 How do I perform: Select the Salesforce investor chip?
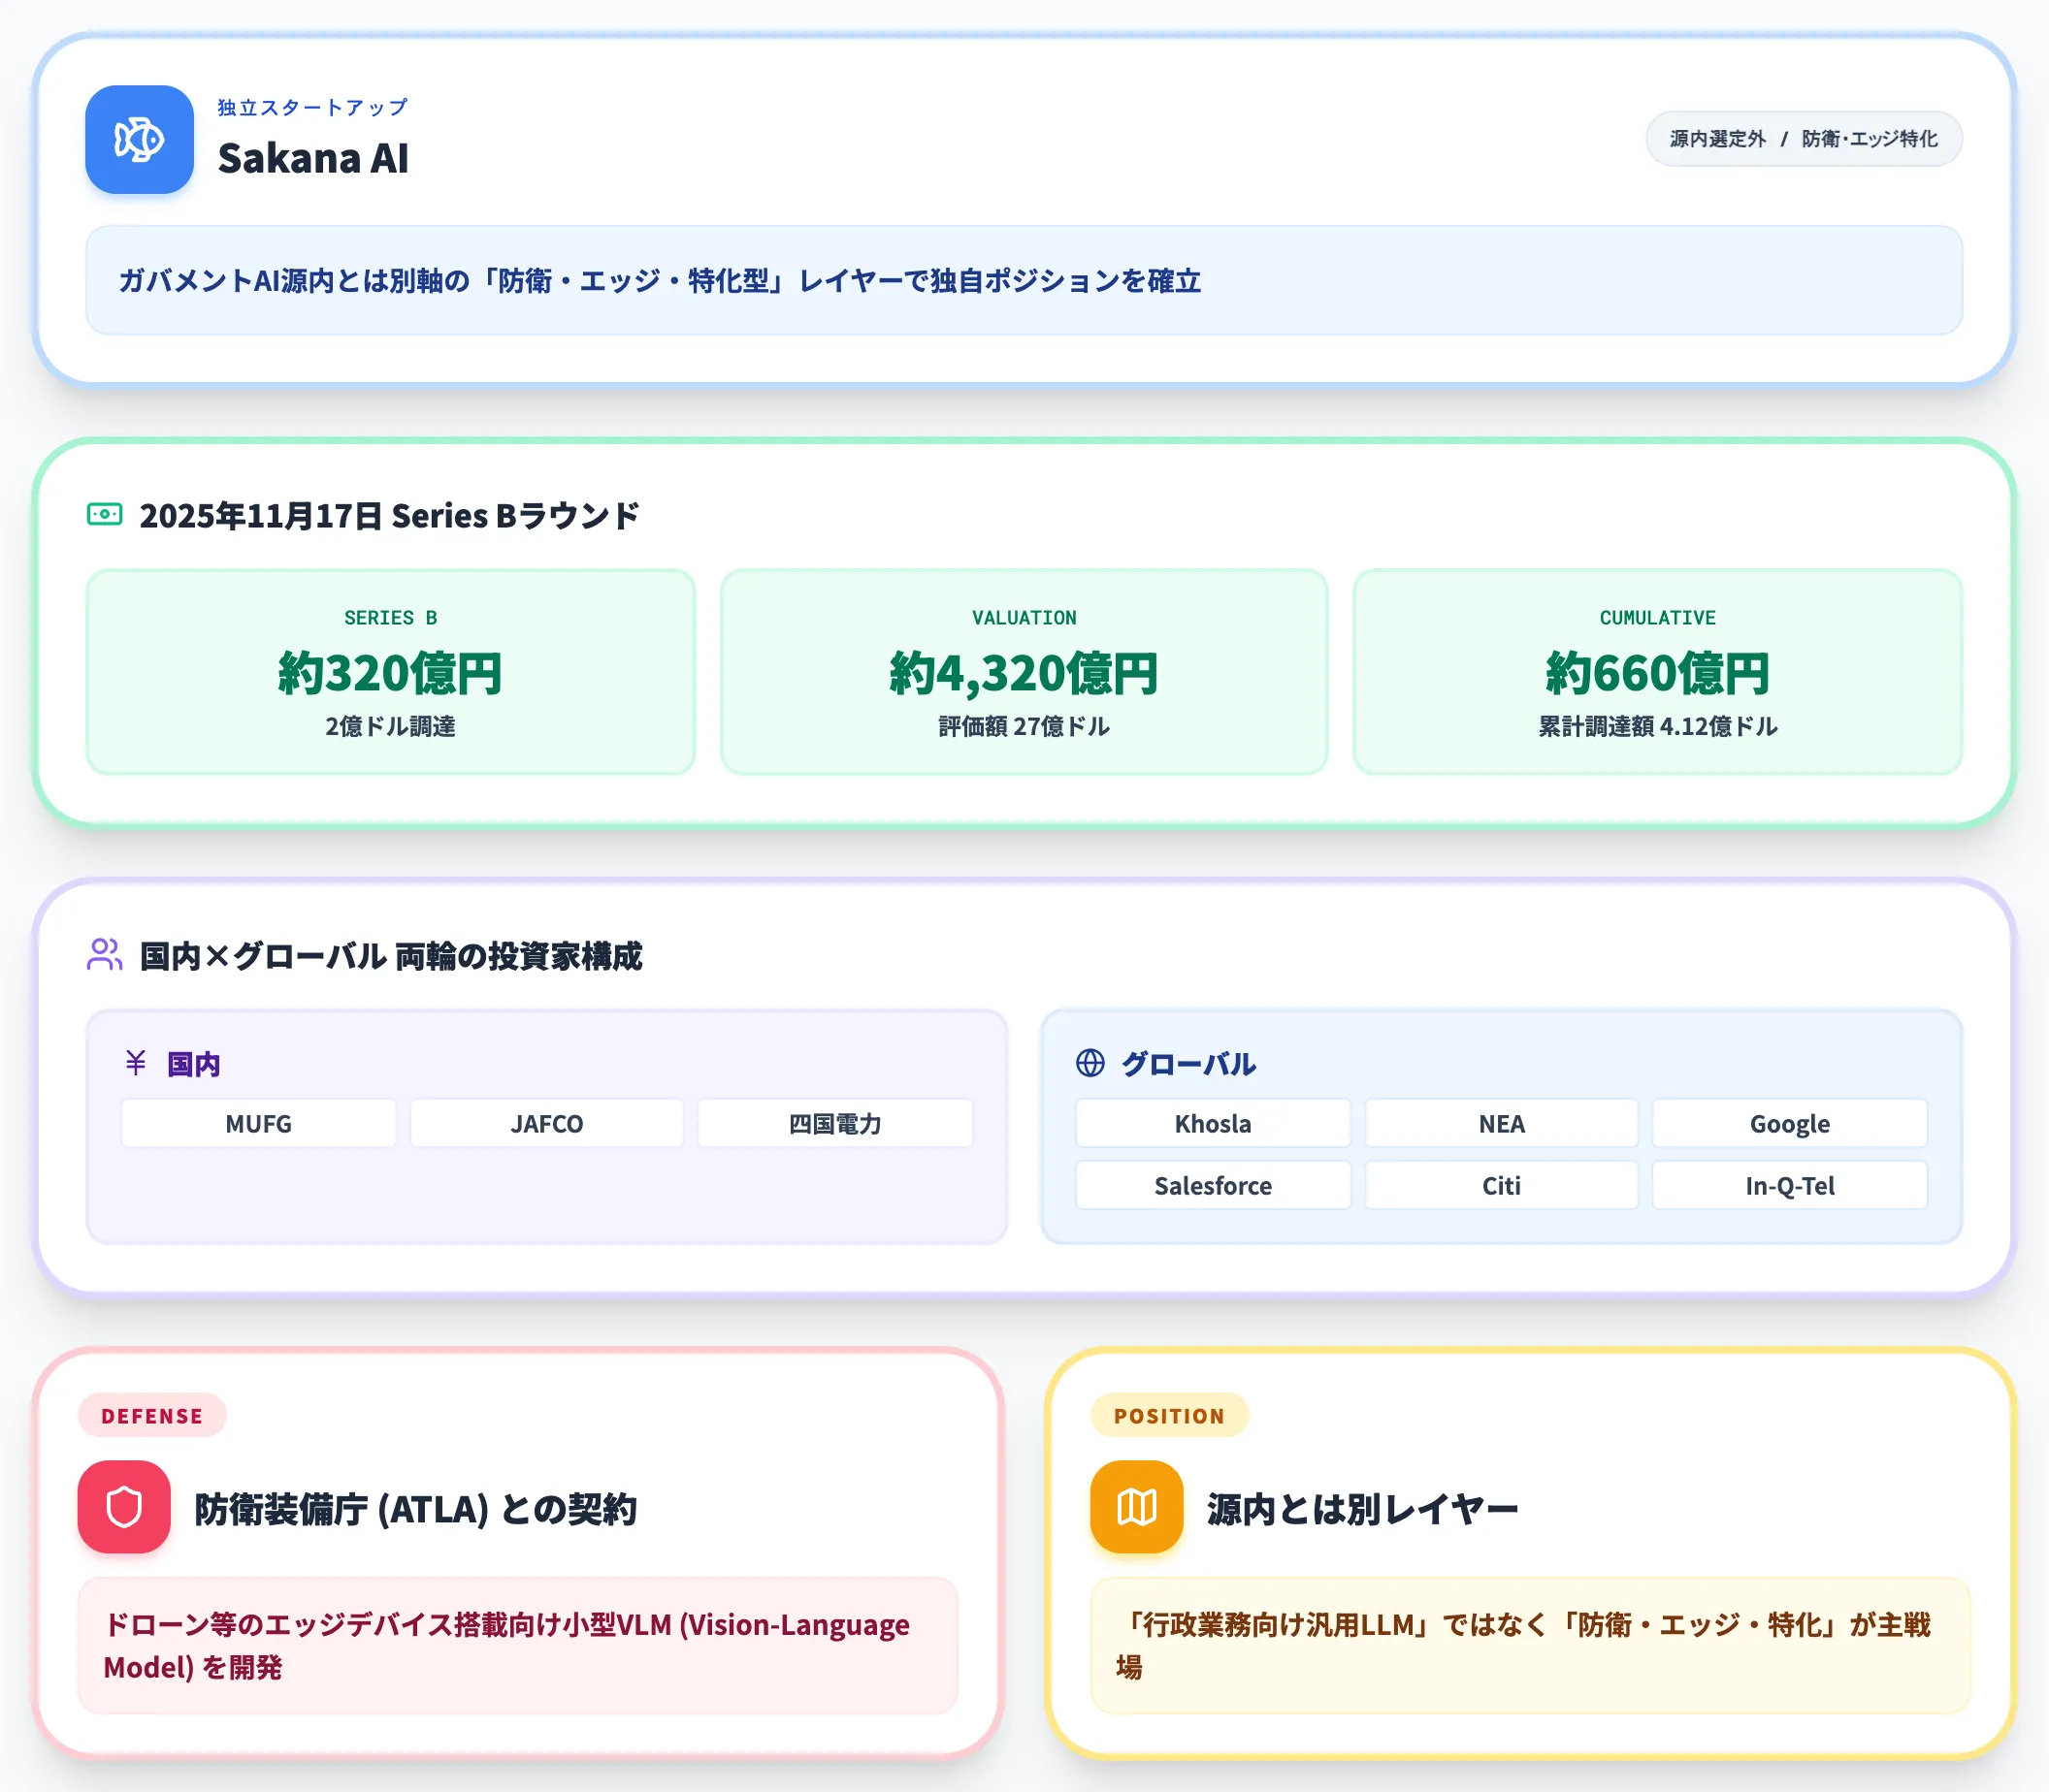pyautogui.click(x=1214, y=1186)
